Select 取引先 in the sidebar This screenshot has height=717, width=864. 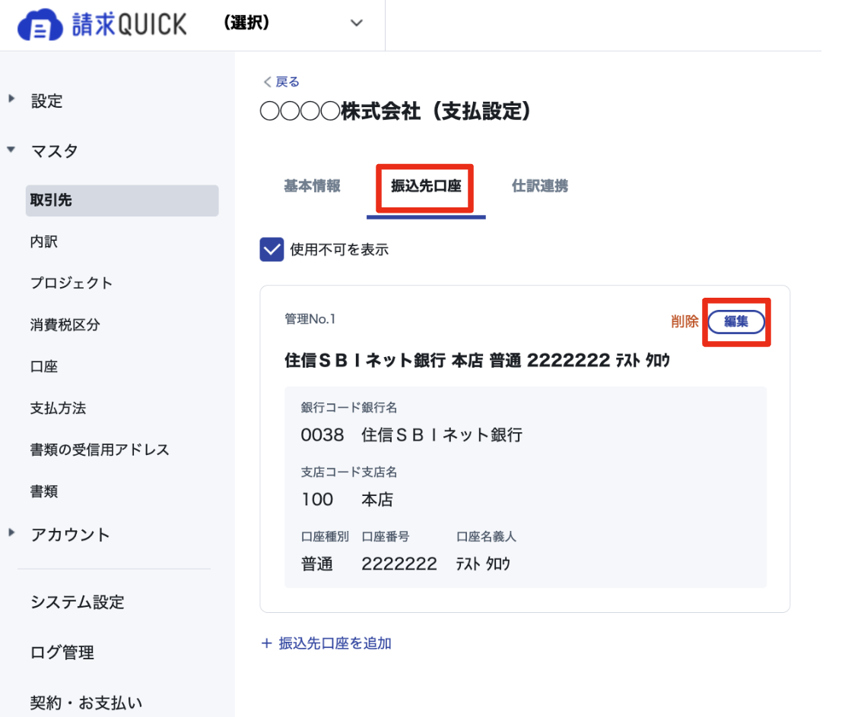(122, 201)
